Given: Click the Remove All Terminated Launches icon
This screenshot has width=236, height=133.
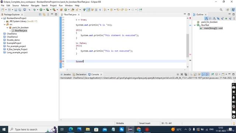Looking at the screenshot, I should point(186,74).
